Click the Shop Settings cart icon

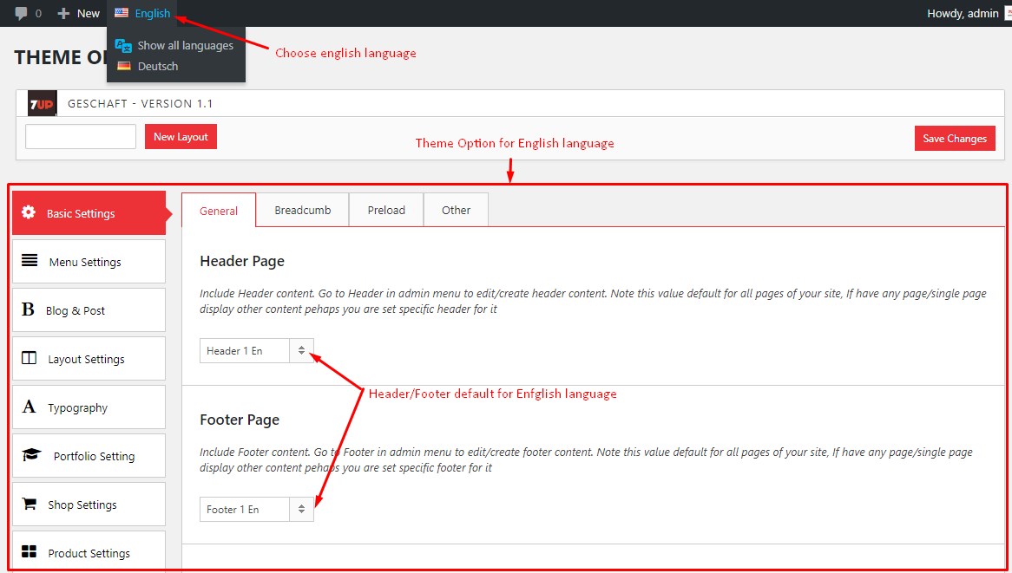(30, 504)
